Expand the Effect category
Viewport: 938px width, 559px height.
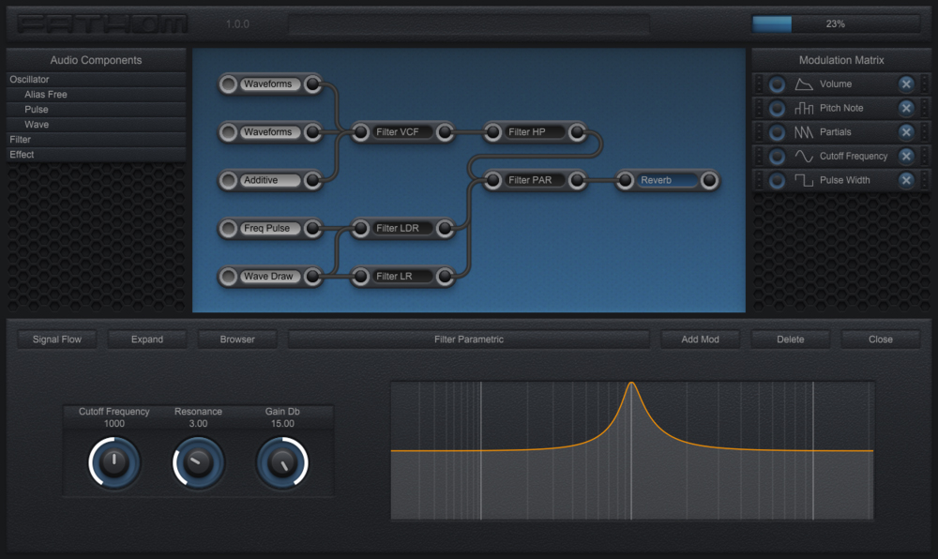pos(96,154)
